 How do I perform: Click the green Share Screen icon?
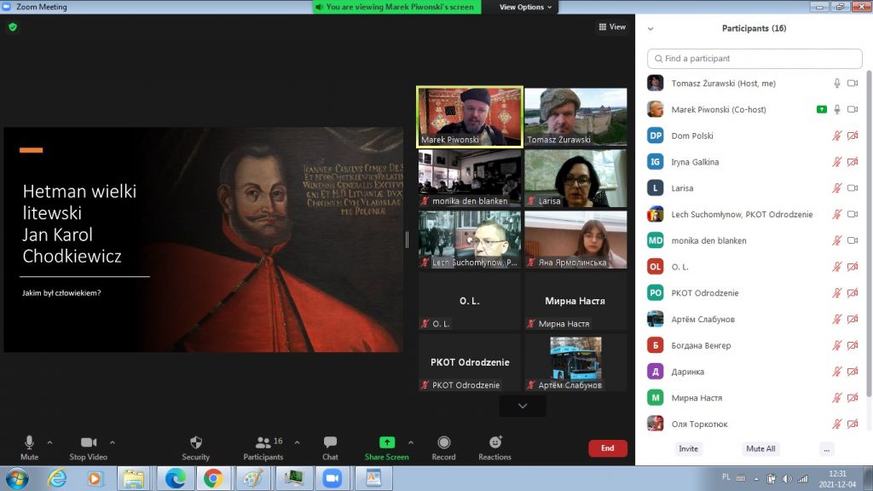[386, 442]
